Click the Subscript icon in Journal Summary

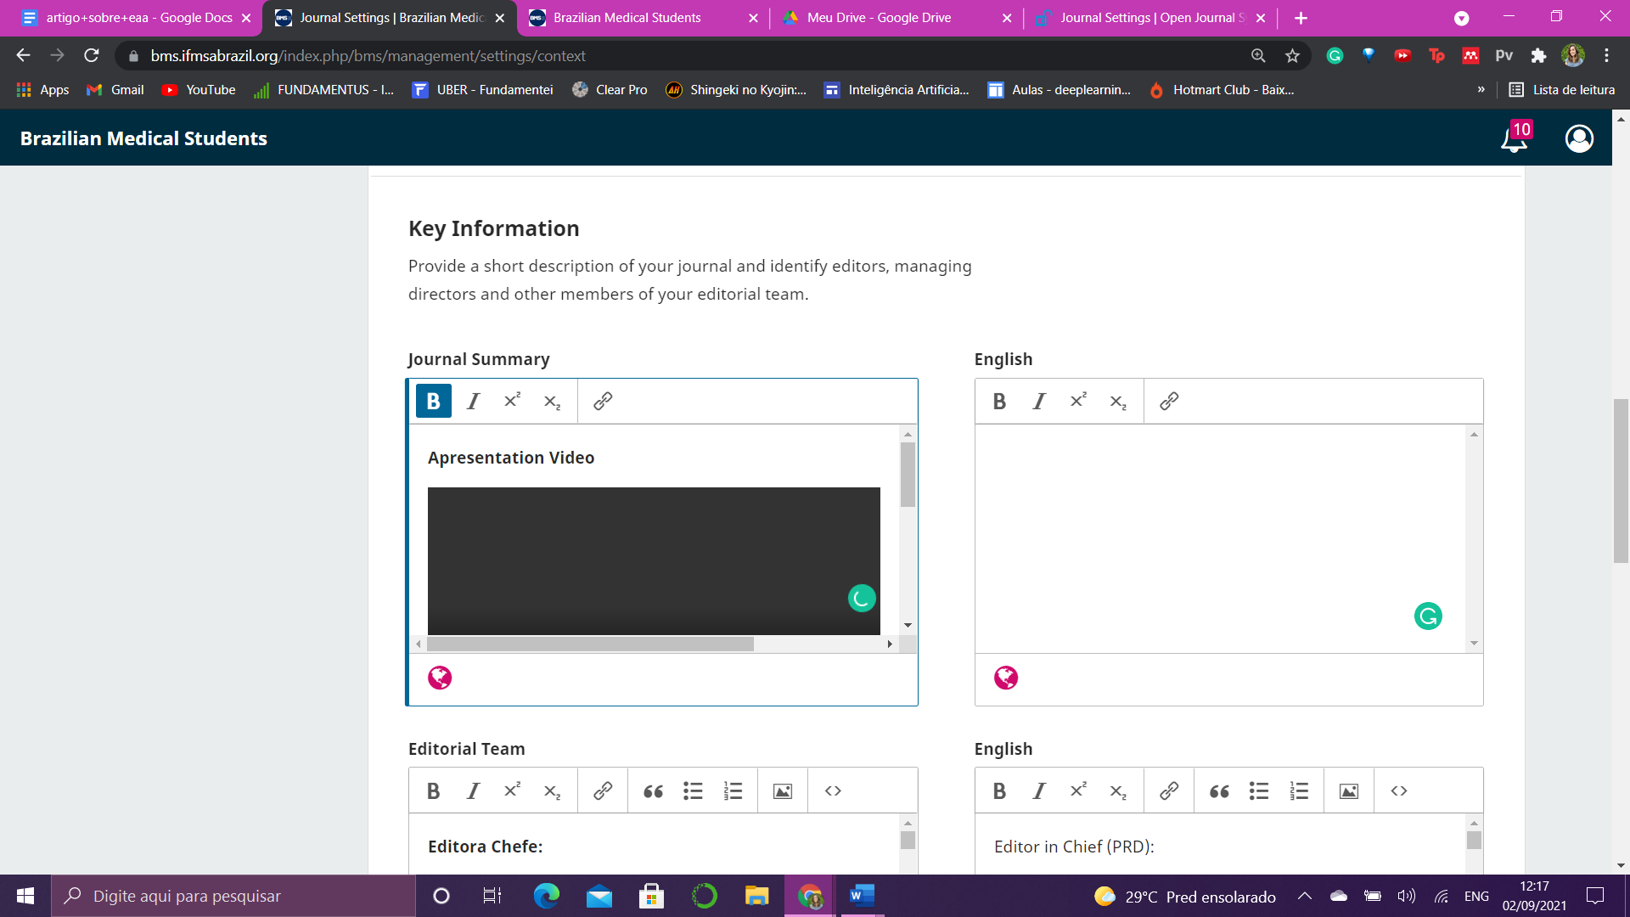coord(551,401)
